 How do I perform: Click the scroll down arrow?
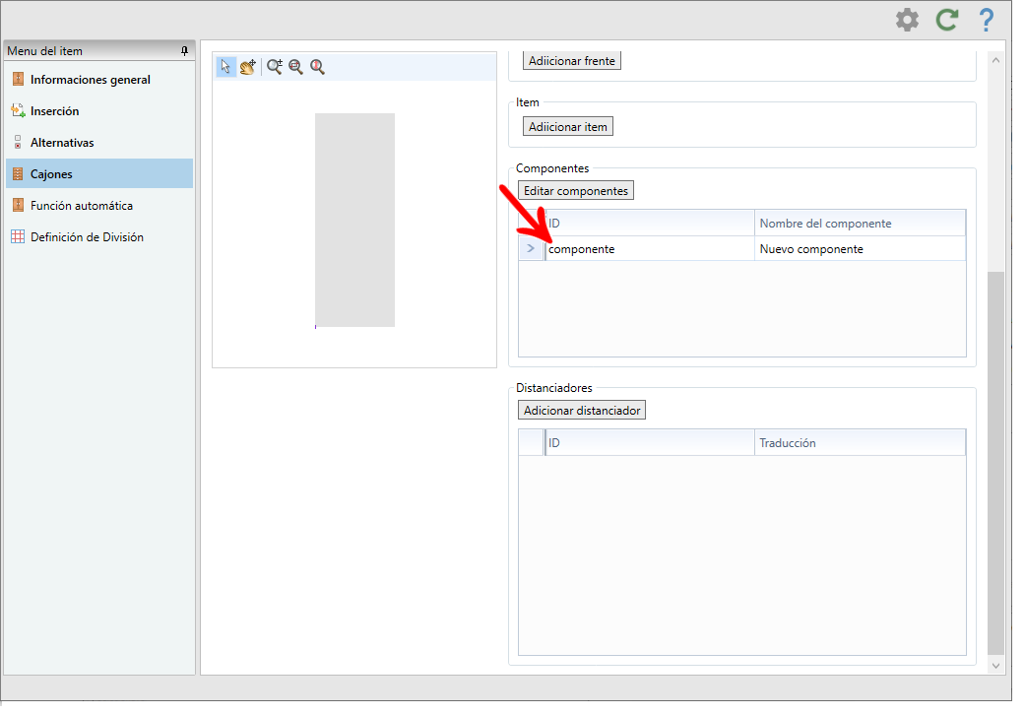pos(995,666)
